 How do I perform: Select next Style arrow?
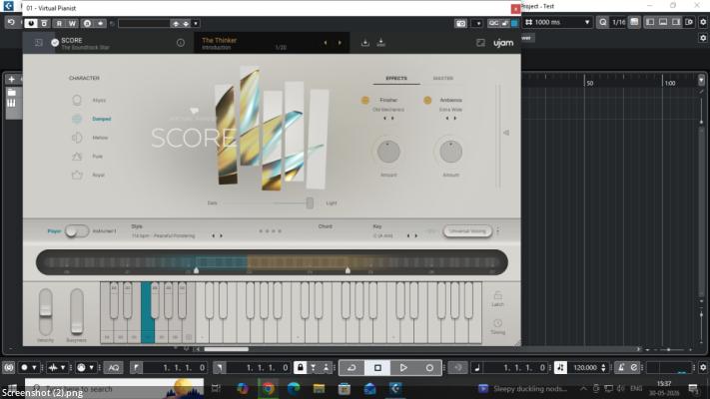[x=221, y=235]
